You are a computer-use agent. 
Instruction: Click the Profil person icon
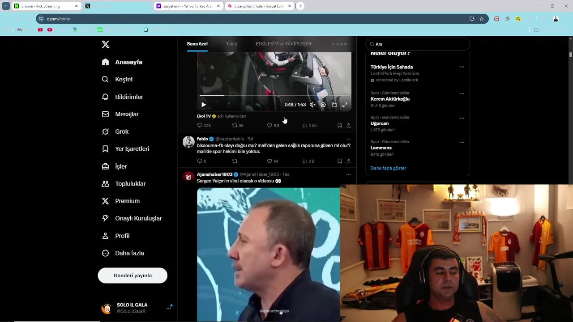point(105,236)
